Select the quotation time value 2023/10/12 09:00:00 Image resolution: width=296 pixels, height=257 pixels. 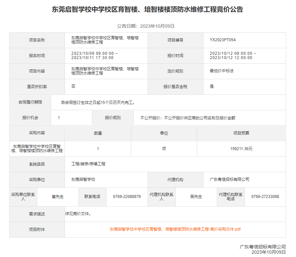click(231, 53)
